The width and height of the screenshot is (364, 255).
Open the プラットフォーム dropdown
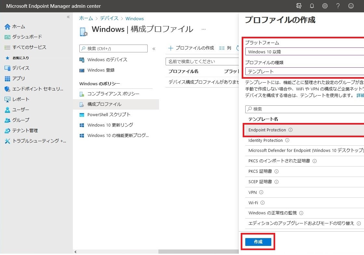click(x=304, y=51)
